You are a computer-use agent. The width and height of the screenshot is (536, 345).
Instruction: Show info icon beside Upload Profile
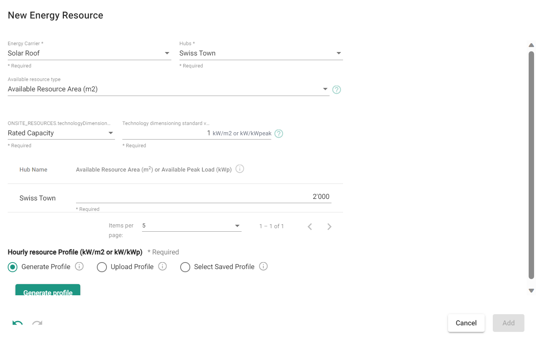tap(162, 266)
